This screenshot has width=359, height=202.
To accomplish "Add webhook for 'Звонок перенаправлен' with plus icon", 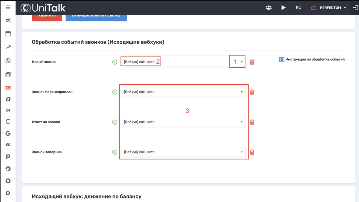I will pyautogui.click(x=115, y=92).
